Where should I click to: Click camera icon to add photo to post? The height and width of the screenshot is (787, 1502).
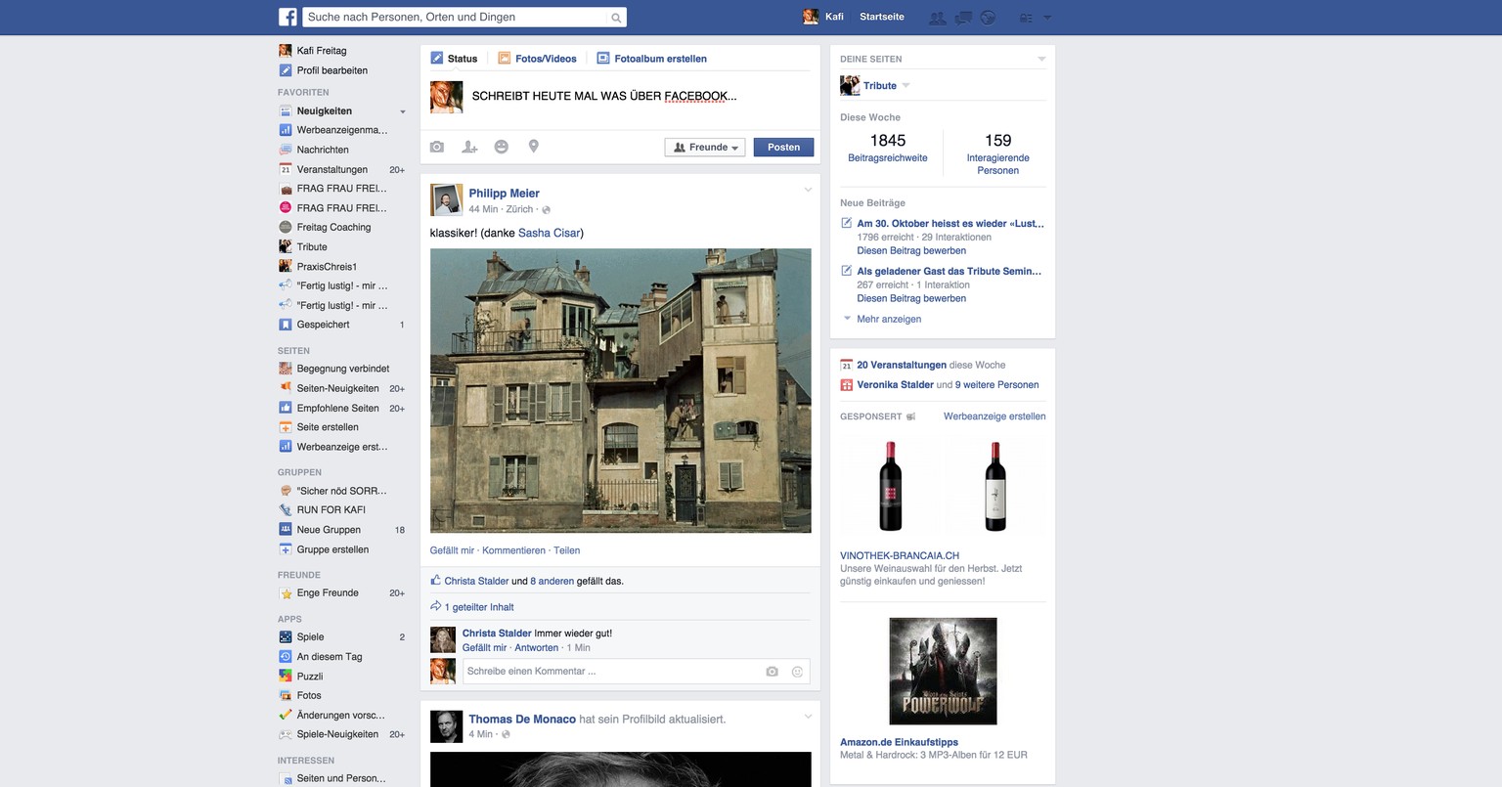(437, 147)
